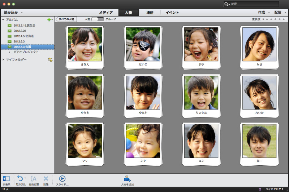Open the れいか person stack

[259, 96]
